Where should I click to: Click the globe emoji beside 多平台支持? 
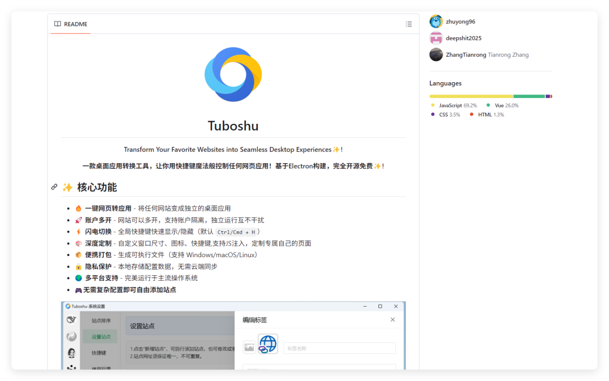[78, 278]
